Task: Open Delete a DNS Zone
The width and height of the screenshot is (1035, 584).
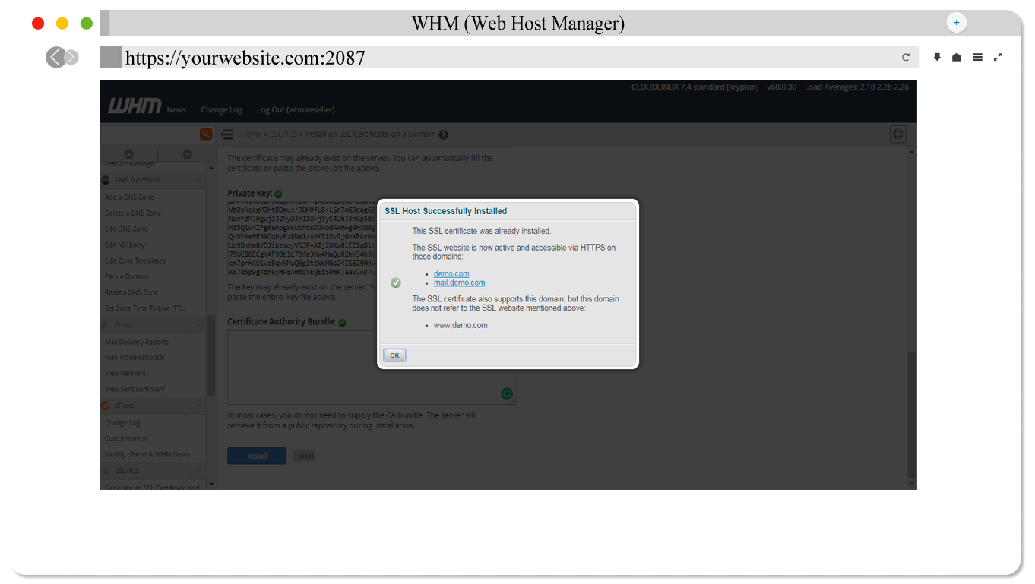Action: 133,213
